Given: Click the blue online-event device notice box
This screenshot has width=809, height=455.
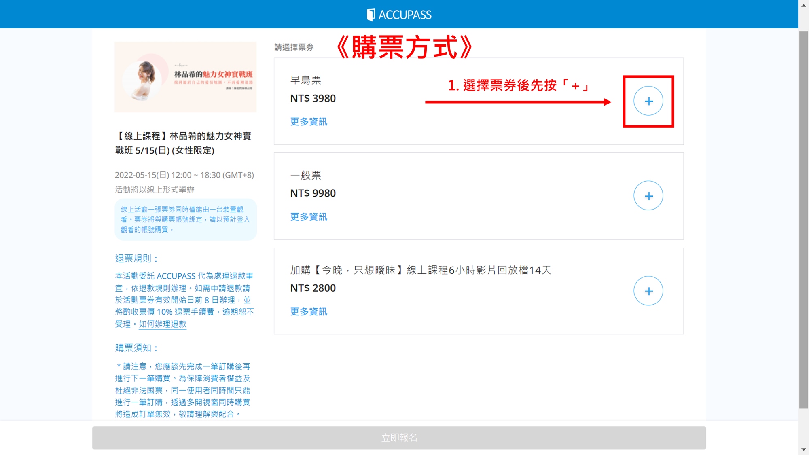Looking at the screenshot, I should tap(185, 220).
